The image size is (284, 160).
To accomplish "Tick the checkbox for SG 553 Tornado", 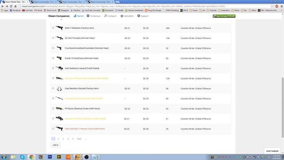I will click(53, 38).
